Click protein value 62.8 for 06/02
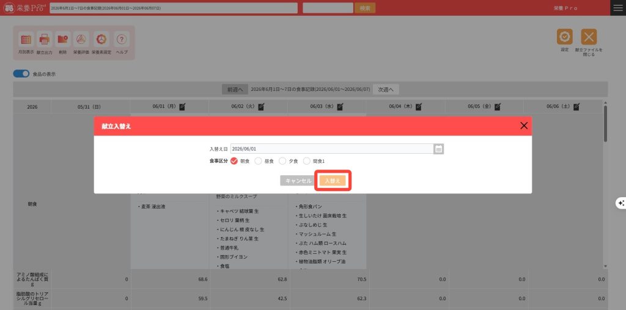This screenshot has width=626, height=310. point(282,279)
